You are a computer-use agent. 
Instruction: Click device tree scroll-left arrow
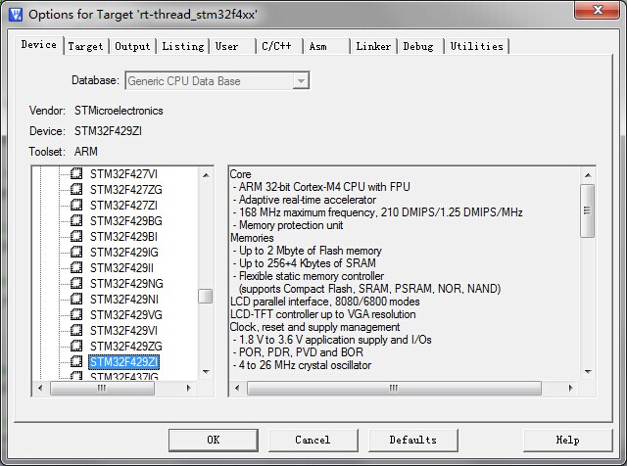click(40, 388)
